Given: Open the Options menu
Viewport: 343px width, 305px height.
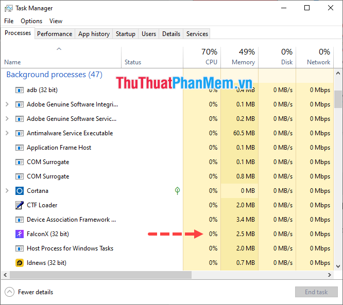Looking at the screenshot, I should coord(31,21).
